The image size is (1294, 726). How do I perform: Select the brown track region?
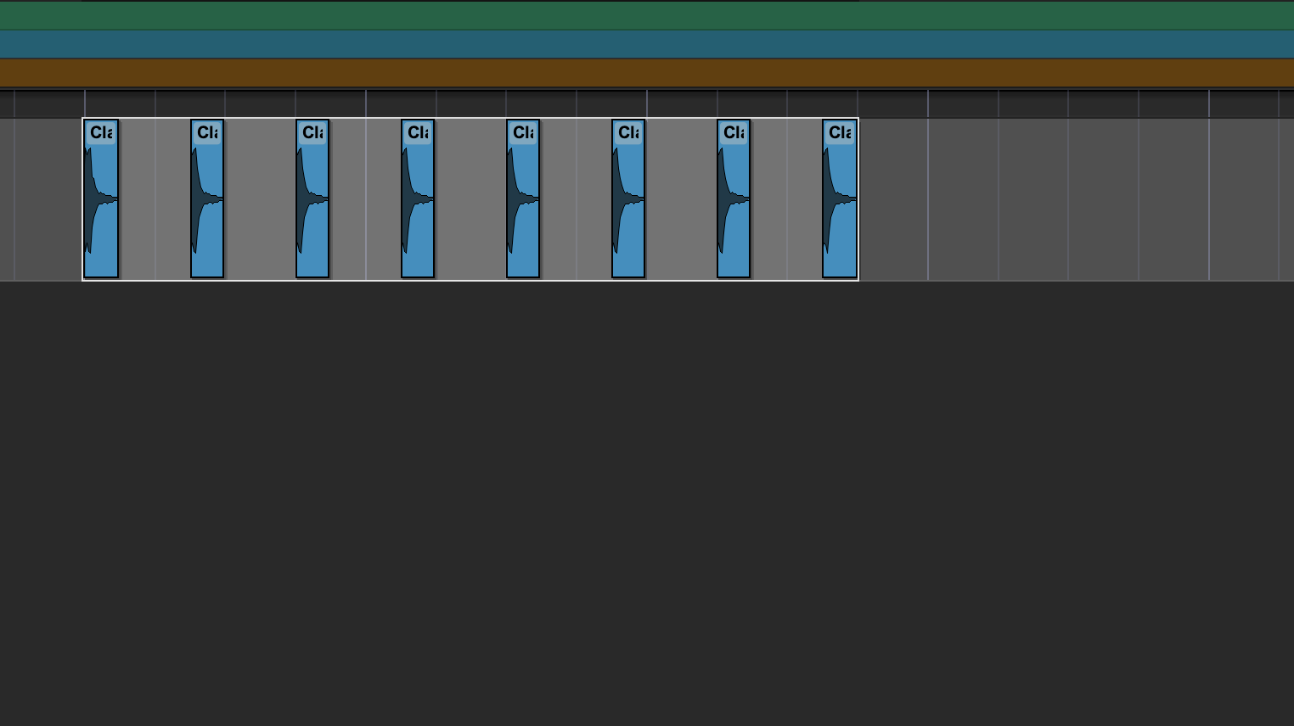point(645,72)
